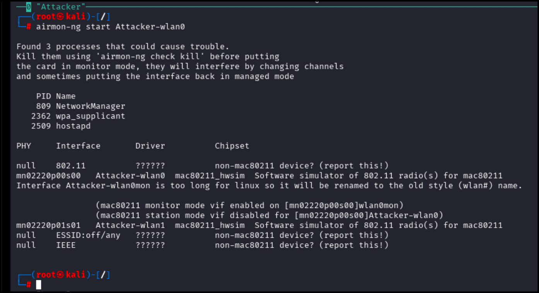Viewport: 539px width, 293px height.
Task: Click the skull symbol in the bottom prompt
Action: [61, 275]
